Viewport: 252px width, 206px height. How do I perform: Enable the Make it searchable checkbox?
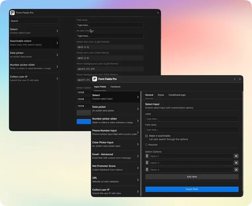point(147,136)
